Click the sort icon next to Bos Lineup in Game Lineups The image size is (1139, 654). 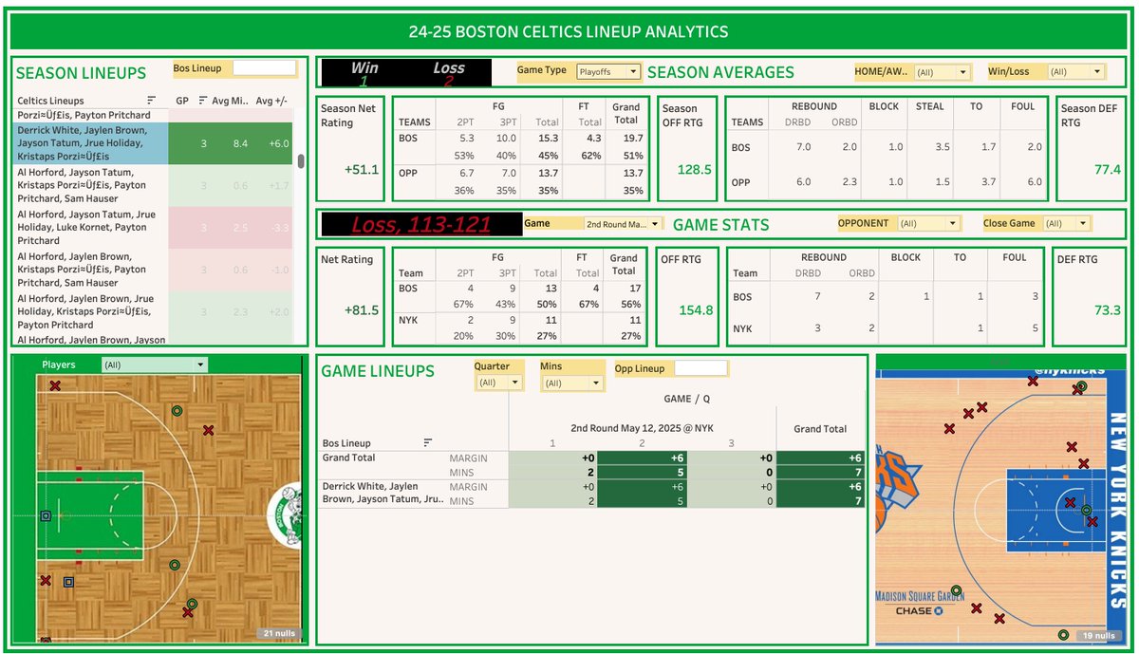tap(428, 443)
